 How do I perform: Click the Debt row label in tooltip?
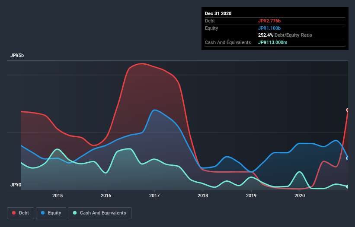tap(210, 21)
